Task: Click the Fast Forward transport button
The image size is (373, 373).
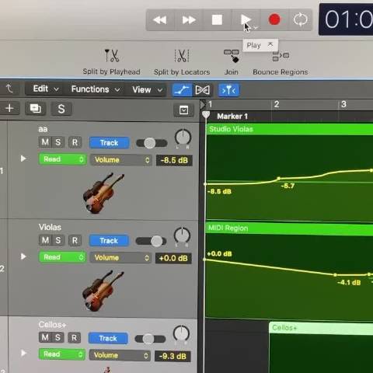Action: click(x=189, y=20)
